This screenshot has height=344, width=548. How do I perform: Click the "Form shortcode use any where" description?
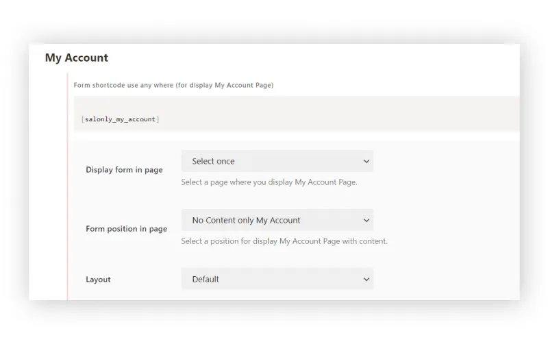tap(173, 85)
